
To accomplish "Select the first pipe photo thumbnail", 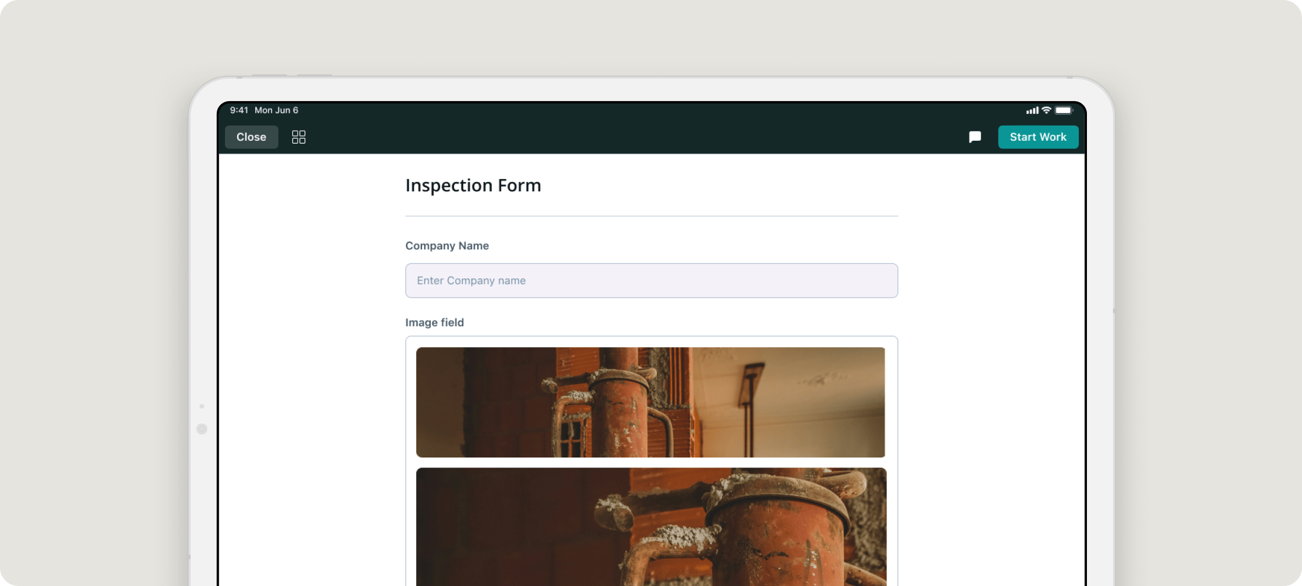I will pyautogui.click(x=650, y=402).
